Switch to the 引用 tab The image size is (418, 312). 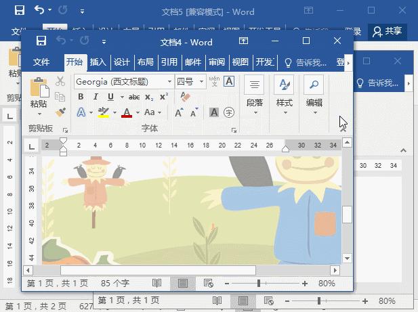click(169, 62)
